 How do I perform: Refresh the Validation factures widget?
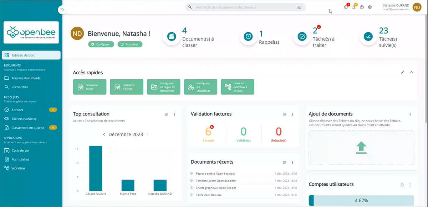(284, 115)
